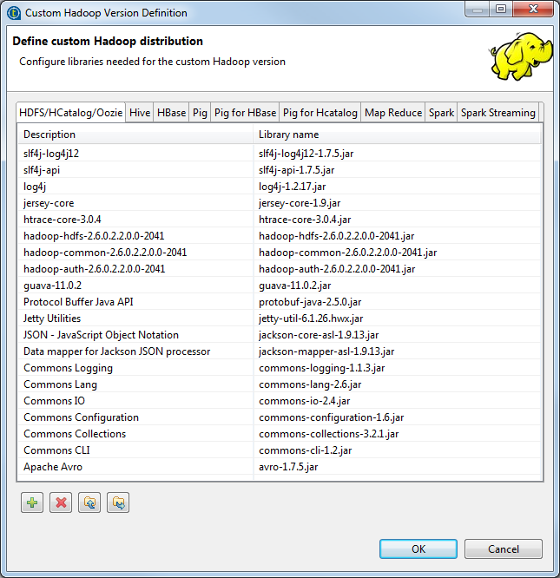Open the Hive tab
This screenshot has width=560, height=578.
[x=140, y=113]
